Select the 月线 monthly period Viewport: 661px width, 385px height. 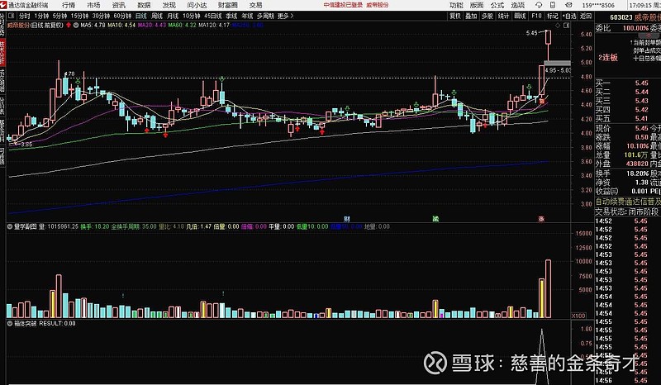(x=173, y=16)
